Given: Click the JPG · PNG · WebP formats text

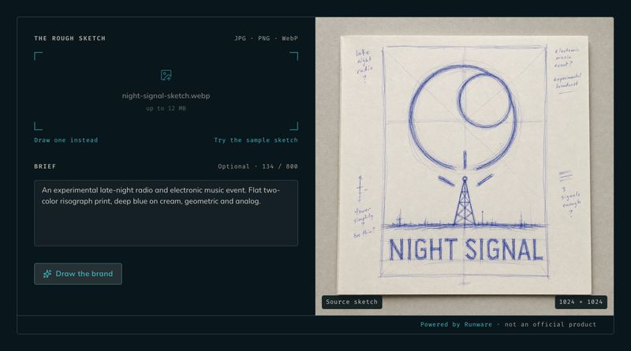Looking at the screenshot, I should coord(266,38).
